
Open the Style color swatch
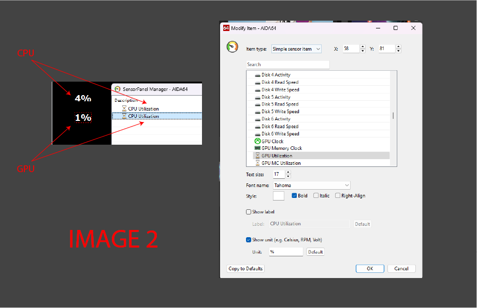tap(279, 196)
